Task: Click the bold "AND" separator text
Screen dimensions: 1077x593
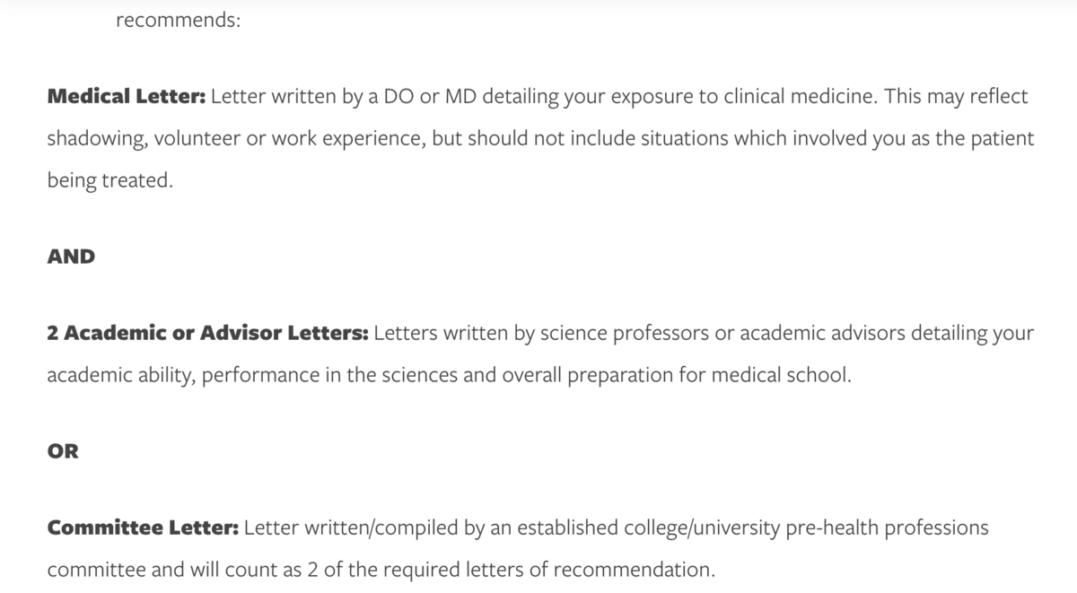Action: 71,257
